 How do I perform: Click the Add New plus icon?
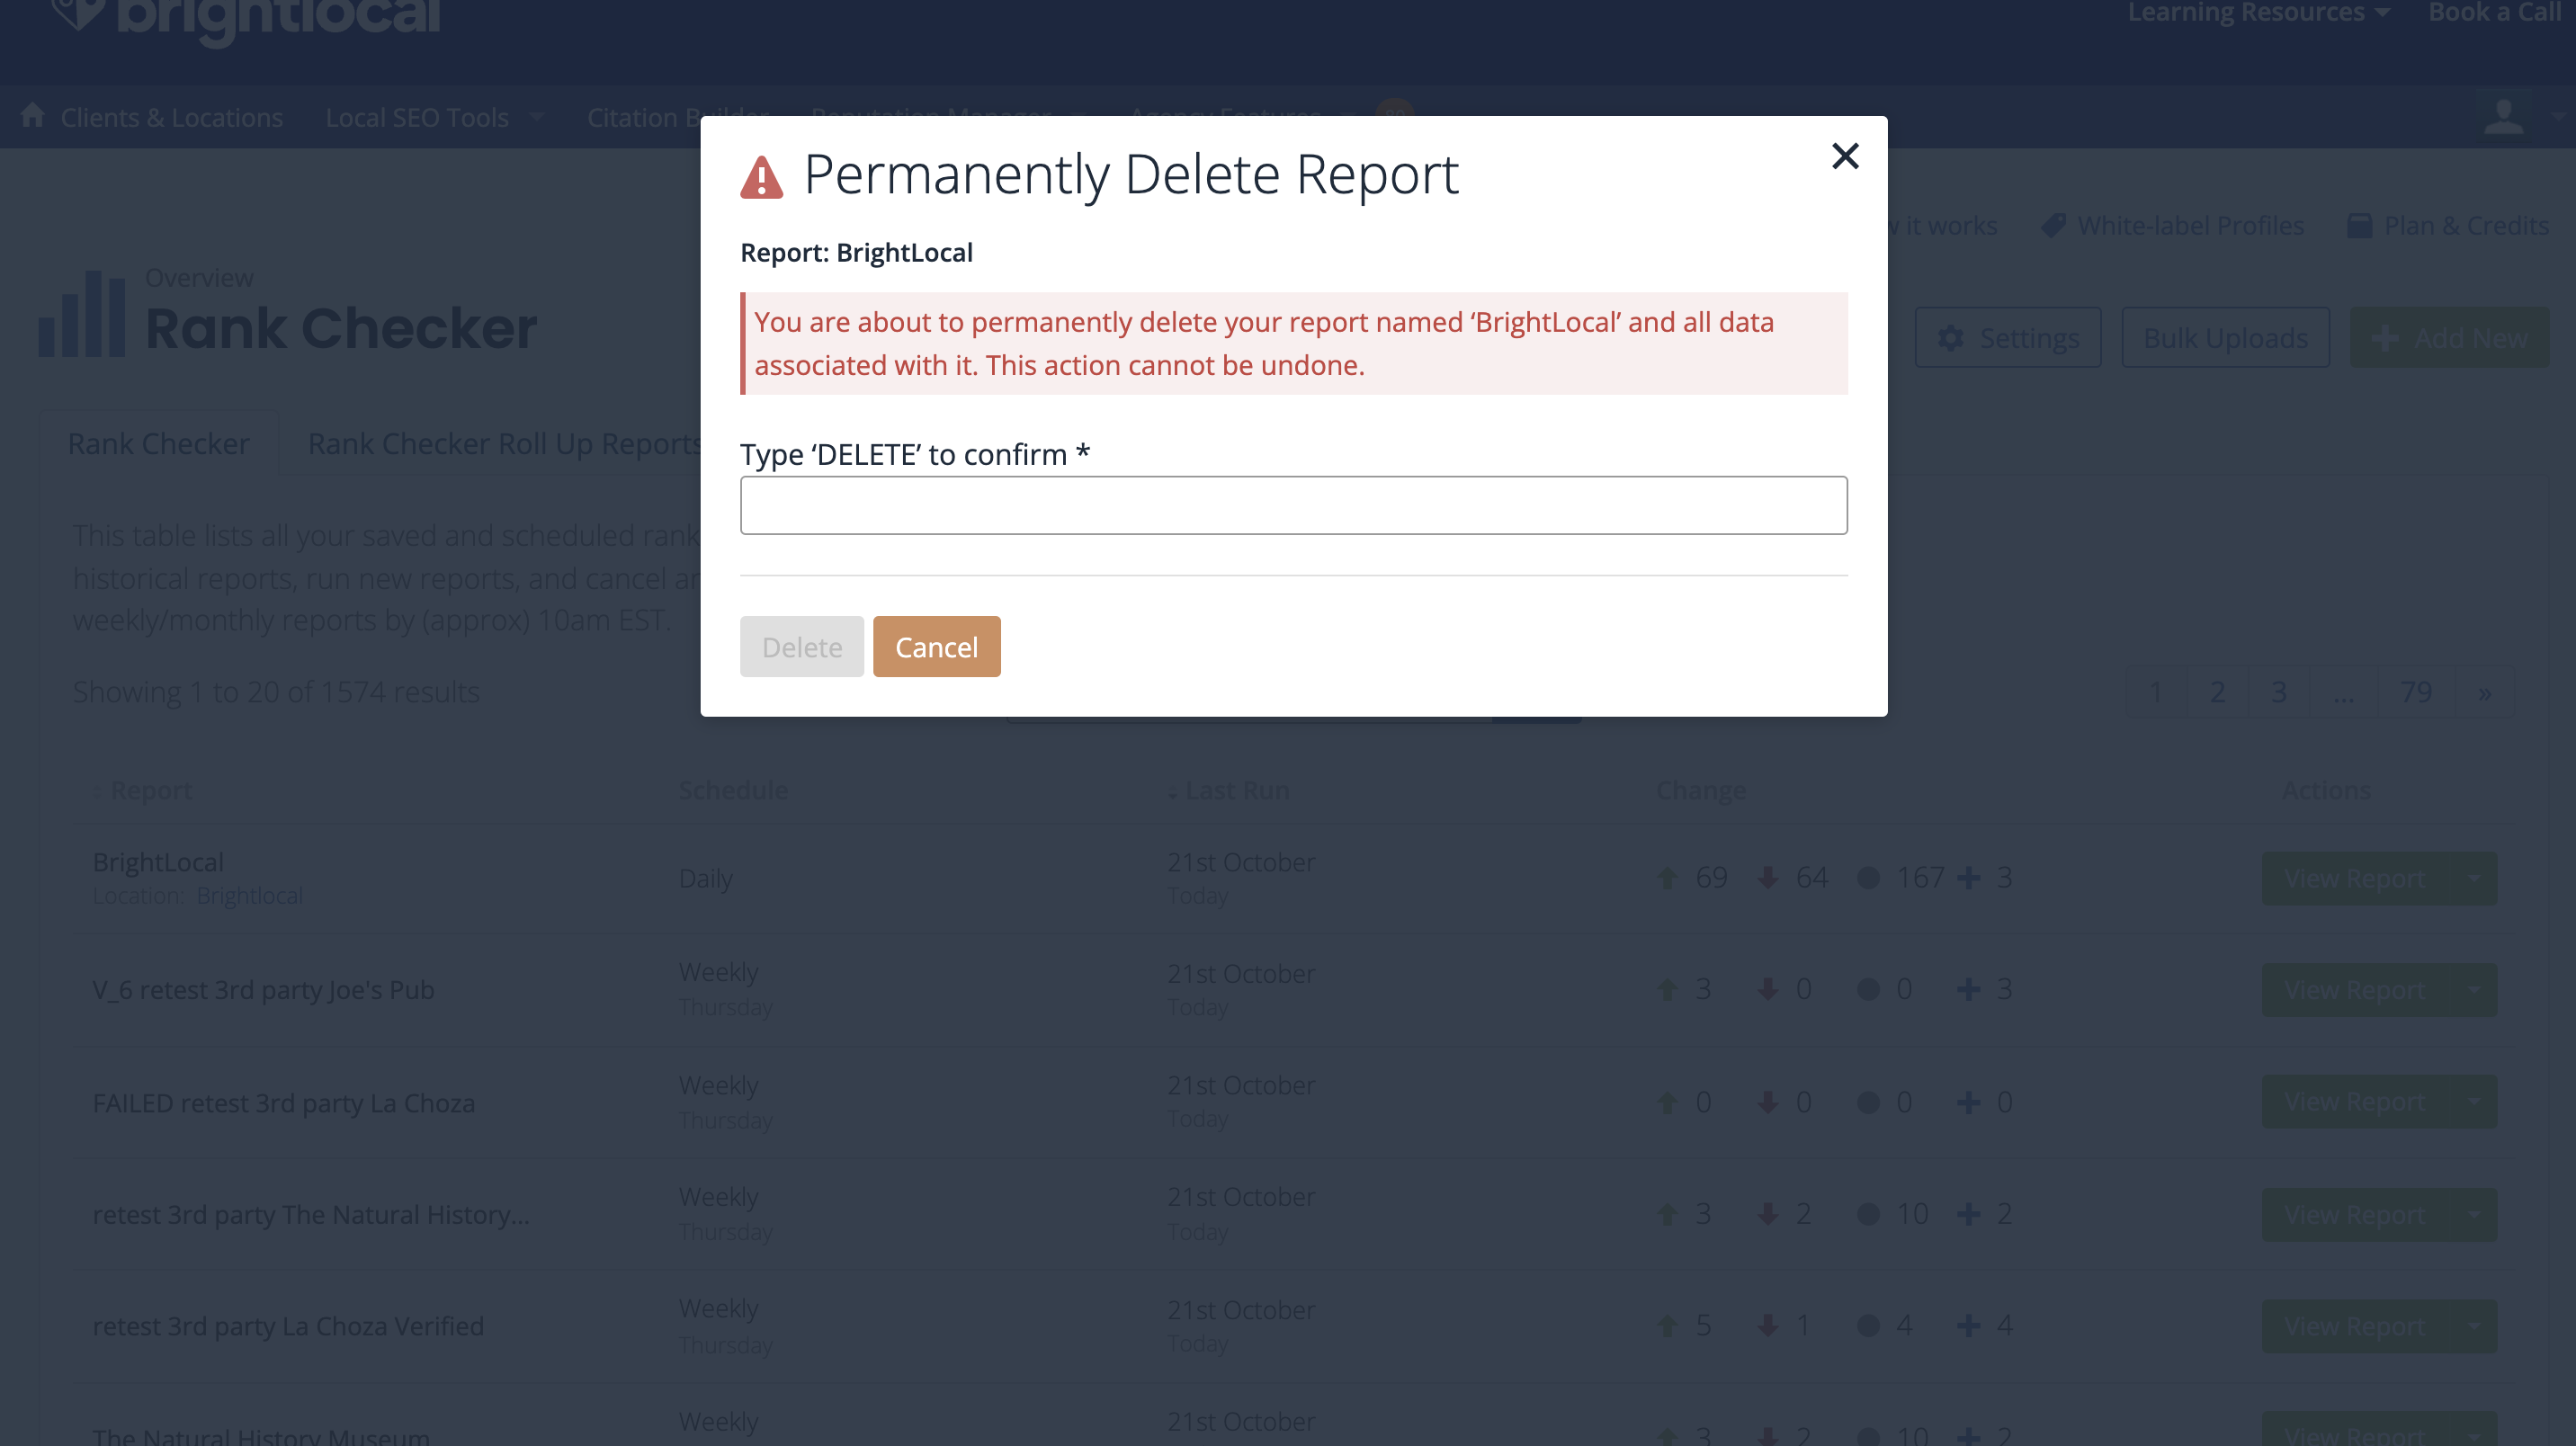[2384, 338]
